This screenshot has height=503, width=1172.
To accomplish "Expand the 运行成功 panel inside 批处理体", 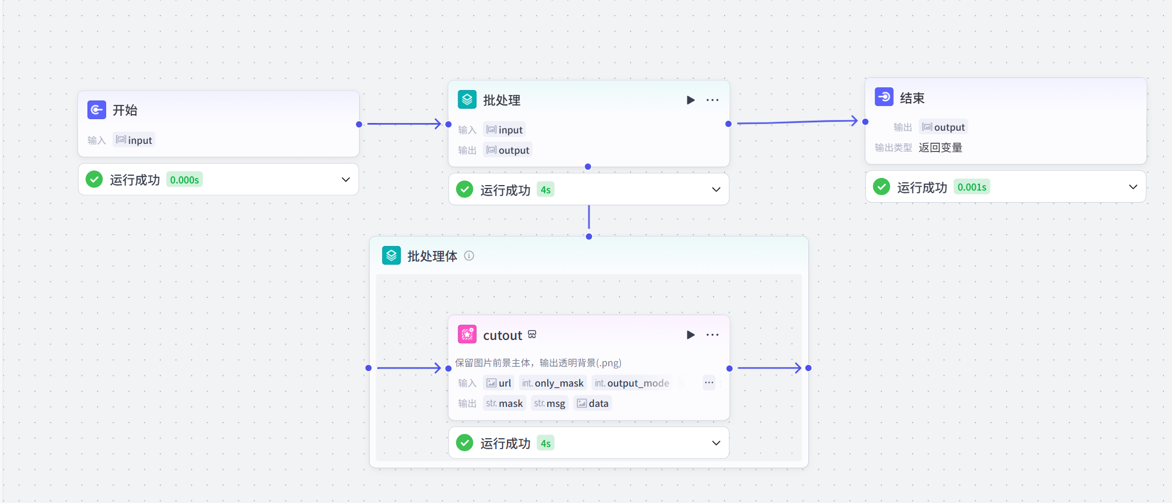I will click(x=716, y=443).
